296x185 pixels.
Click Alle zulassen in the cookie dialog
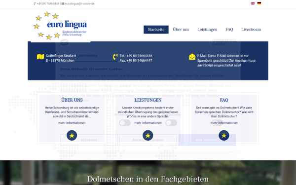pos(207,140)
